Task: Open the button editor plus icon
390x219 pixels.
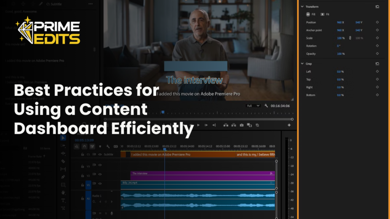Action: (x=289, y=125)
